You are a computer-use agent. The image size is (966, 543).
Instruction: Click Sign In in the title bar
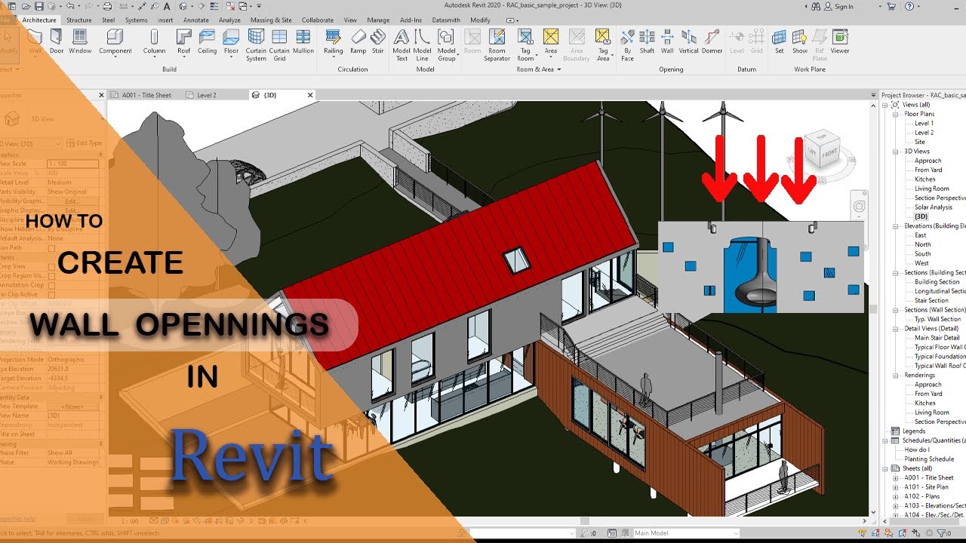pos(844,6)
